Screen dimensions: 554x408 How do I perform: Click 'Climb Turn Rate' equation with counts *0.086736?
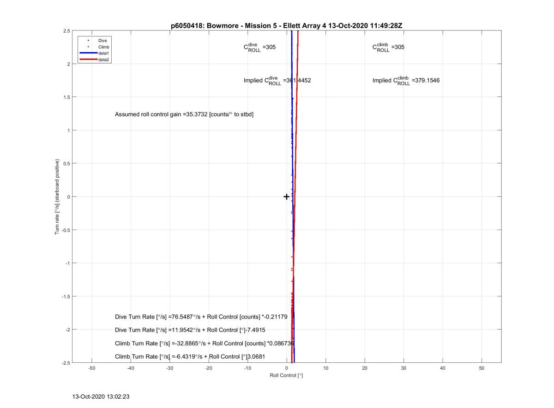click(205, 343)
